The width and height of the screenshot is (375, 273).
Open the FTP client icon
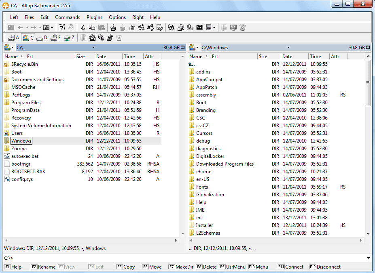point(92,38)
